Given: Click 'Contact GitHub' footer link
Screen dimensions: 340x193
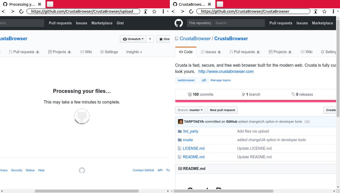Looking at the screenshot, I should coord(143,170).
